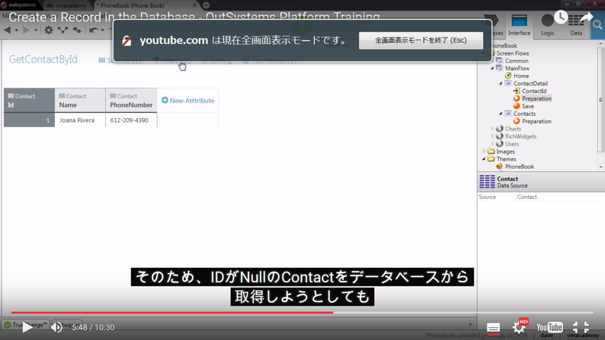Play the YouTube video
605x340 pixels.
(27, 327)
